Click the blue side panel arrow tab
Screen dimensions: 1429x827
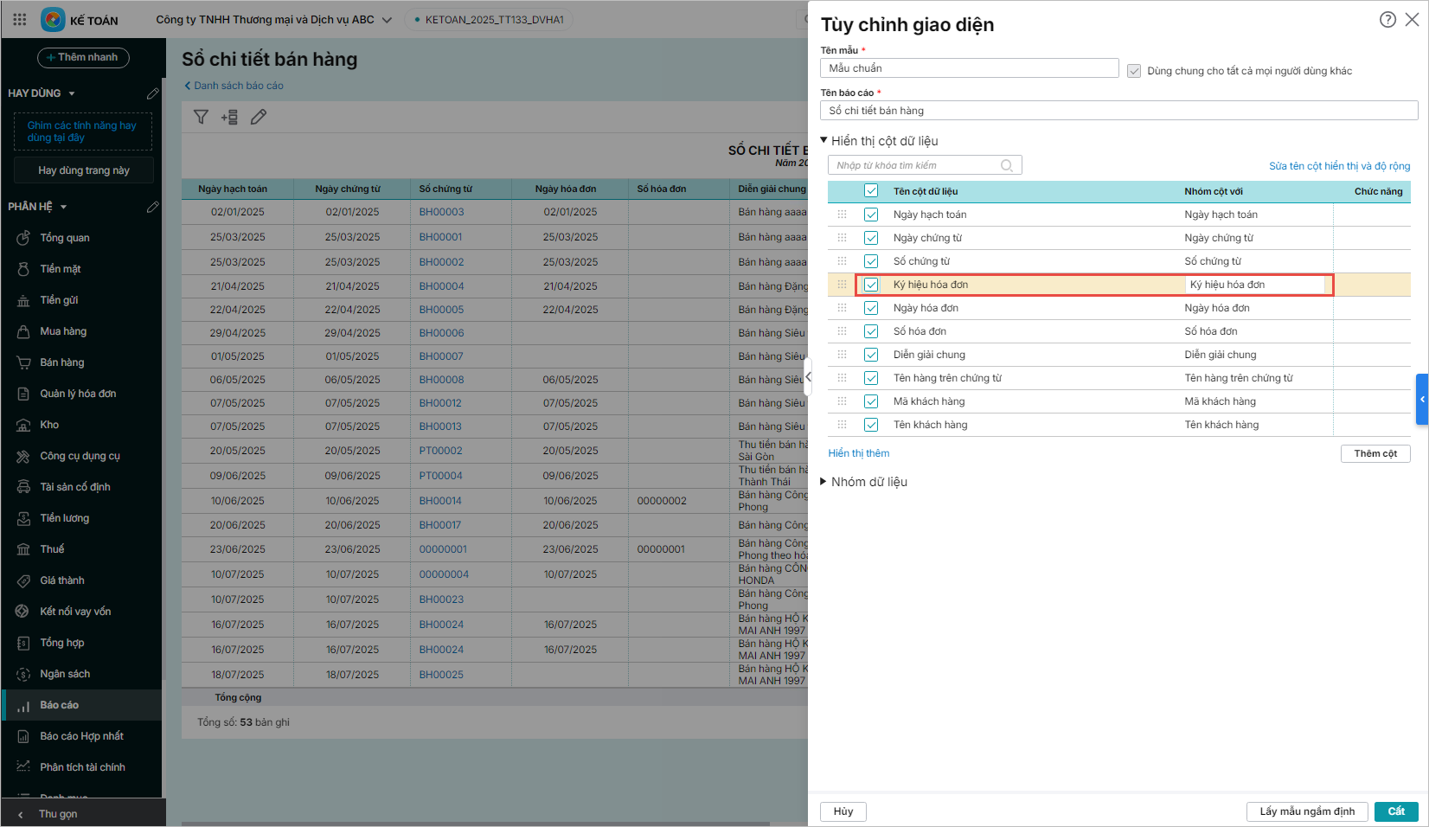(1421, 399)
